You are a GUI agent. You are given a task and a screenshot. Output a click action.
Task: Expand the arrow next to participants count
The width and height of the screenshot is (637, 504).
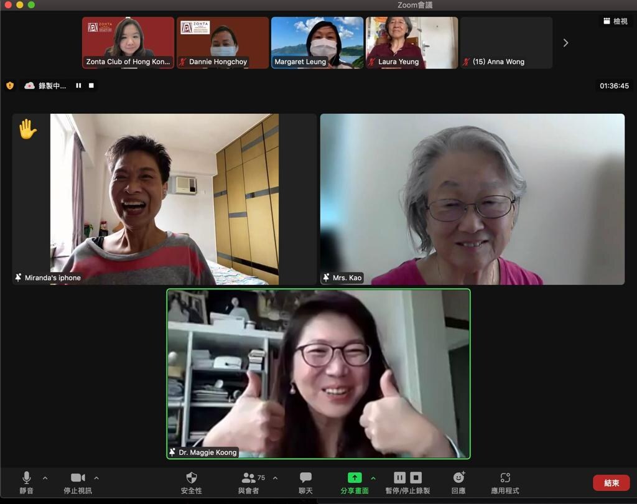point(275,478)
